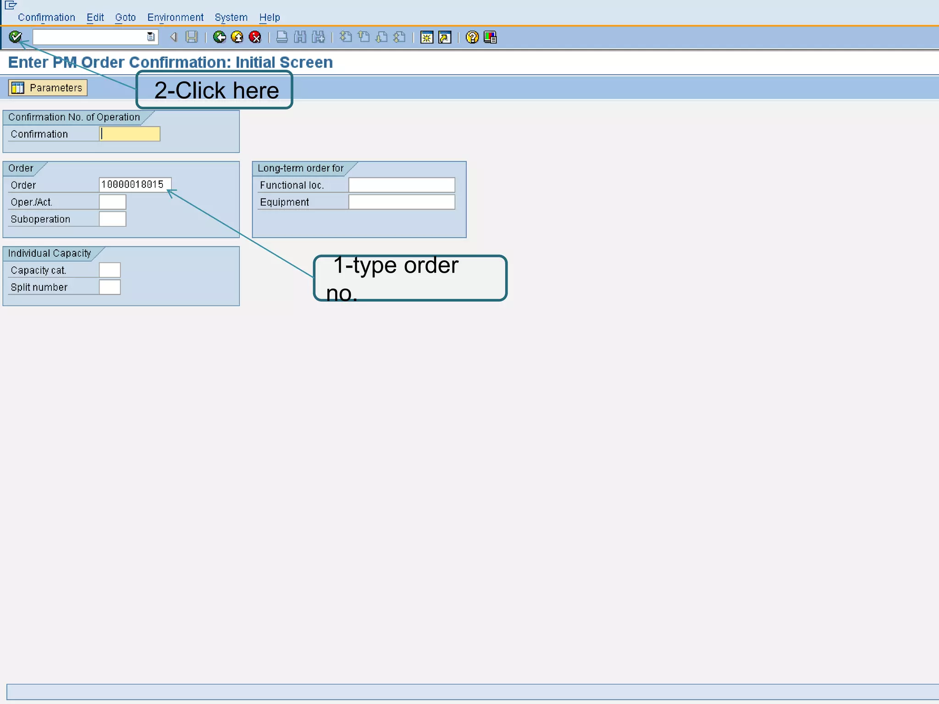Click the Oper./Act. input field
The image size is (939, 704).
[x=112, y=202]
